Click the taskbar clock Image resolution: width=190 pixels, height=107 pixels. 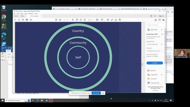pos(166,100)
